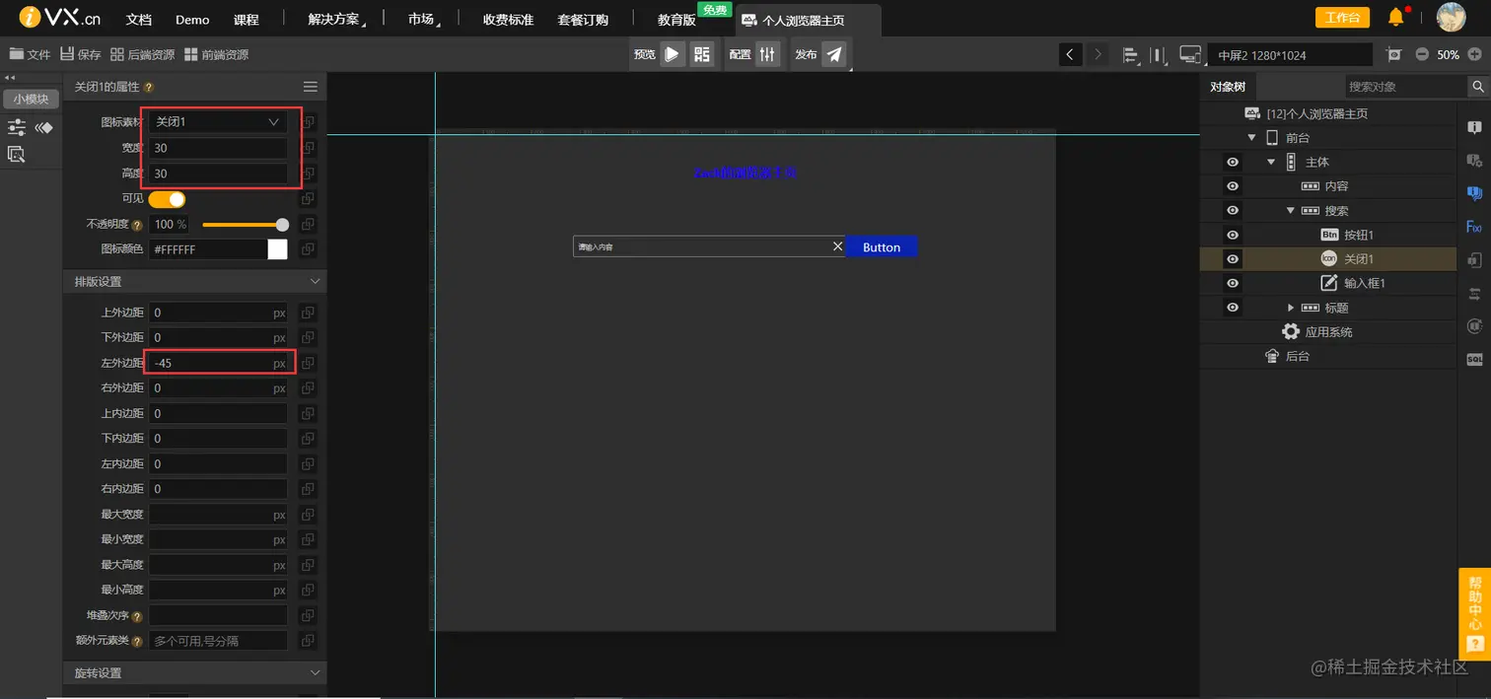Click the device preview screens icon

1190,55
